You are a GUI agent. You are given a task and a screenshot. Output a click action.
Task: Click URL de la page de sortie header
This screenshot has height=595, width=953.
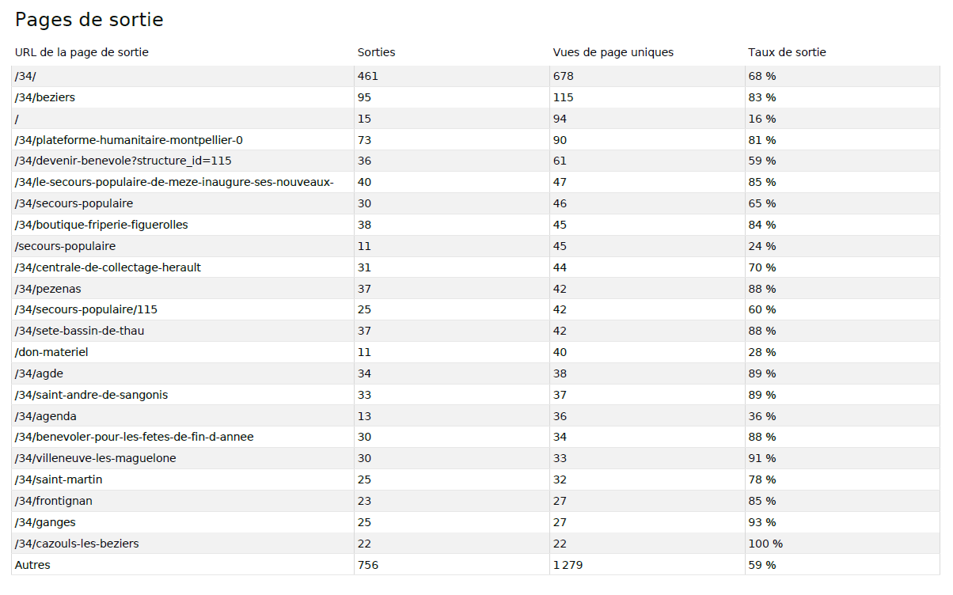click(82, 52)
